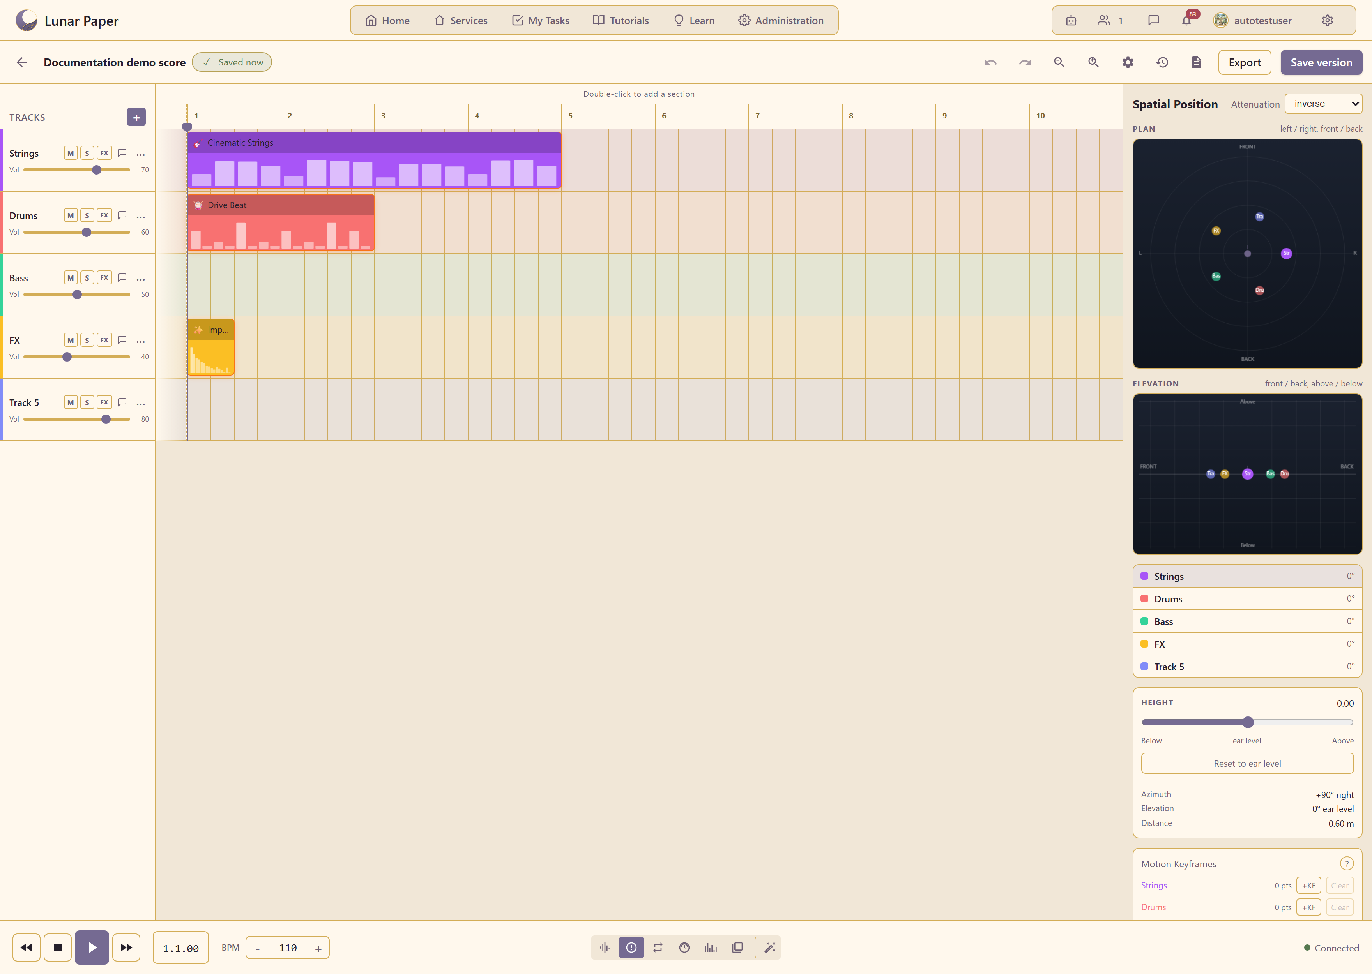Click the Export button
This screenshot has height=974, width=1372.
click(x=1245, y=62)
